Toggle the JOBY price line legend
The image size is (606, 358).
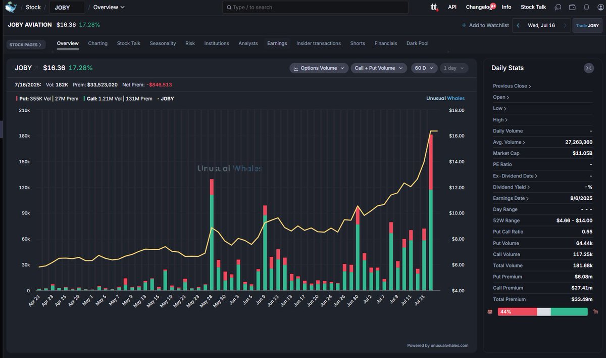click(x=166, y=99)
